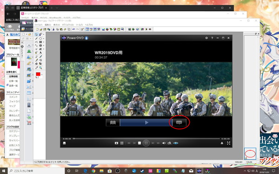The width and height of the screenshot is (279, 174).
Task: Mute PowerDVD with the speaker icon
Action: (x=164, y=143)
